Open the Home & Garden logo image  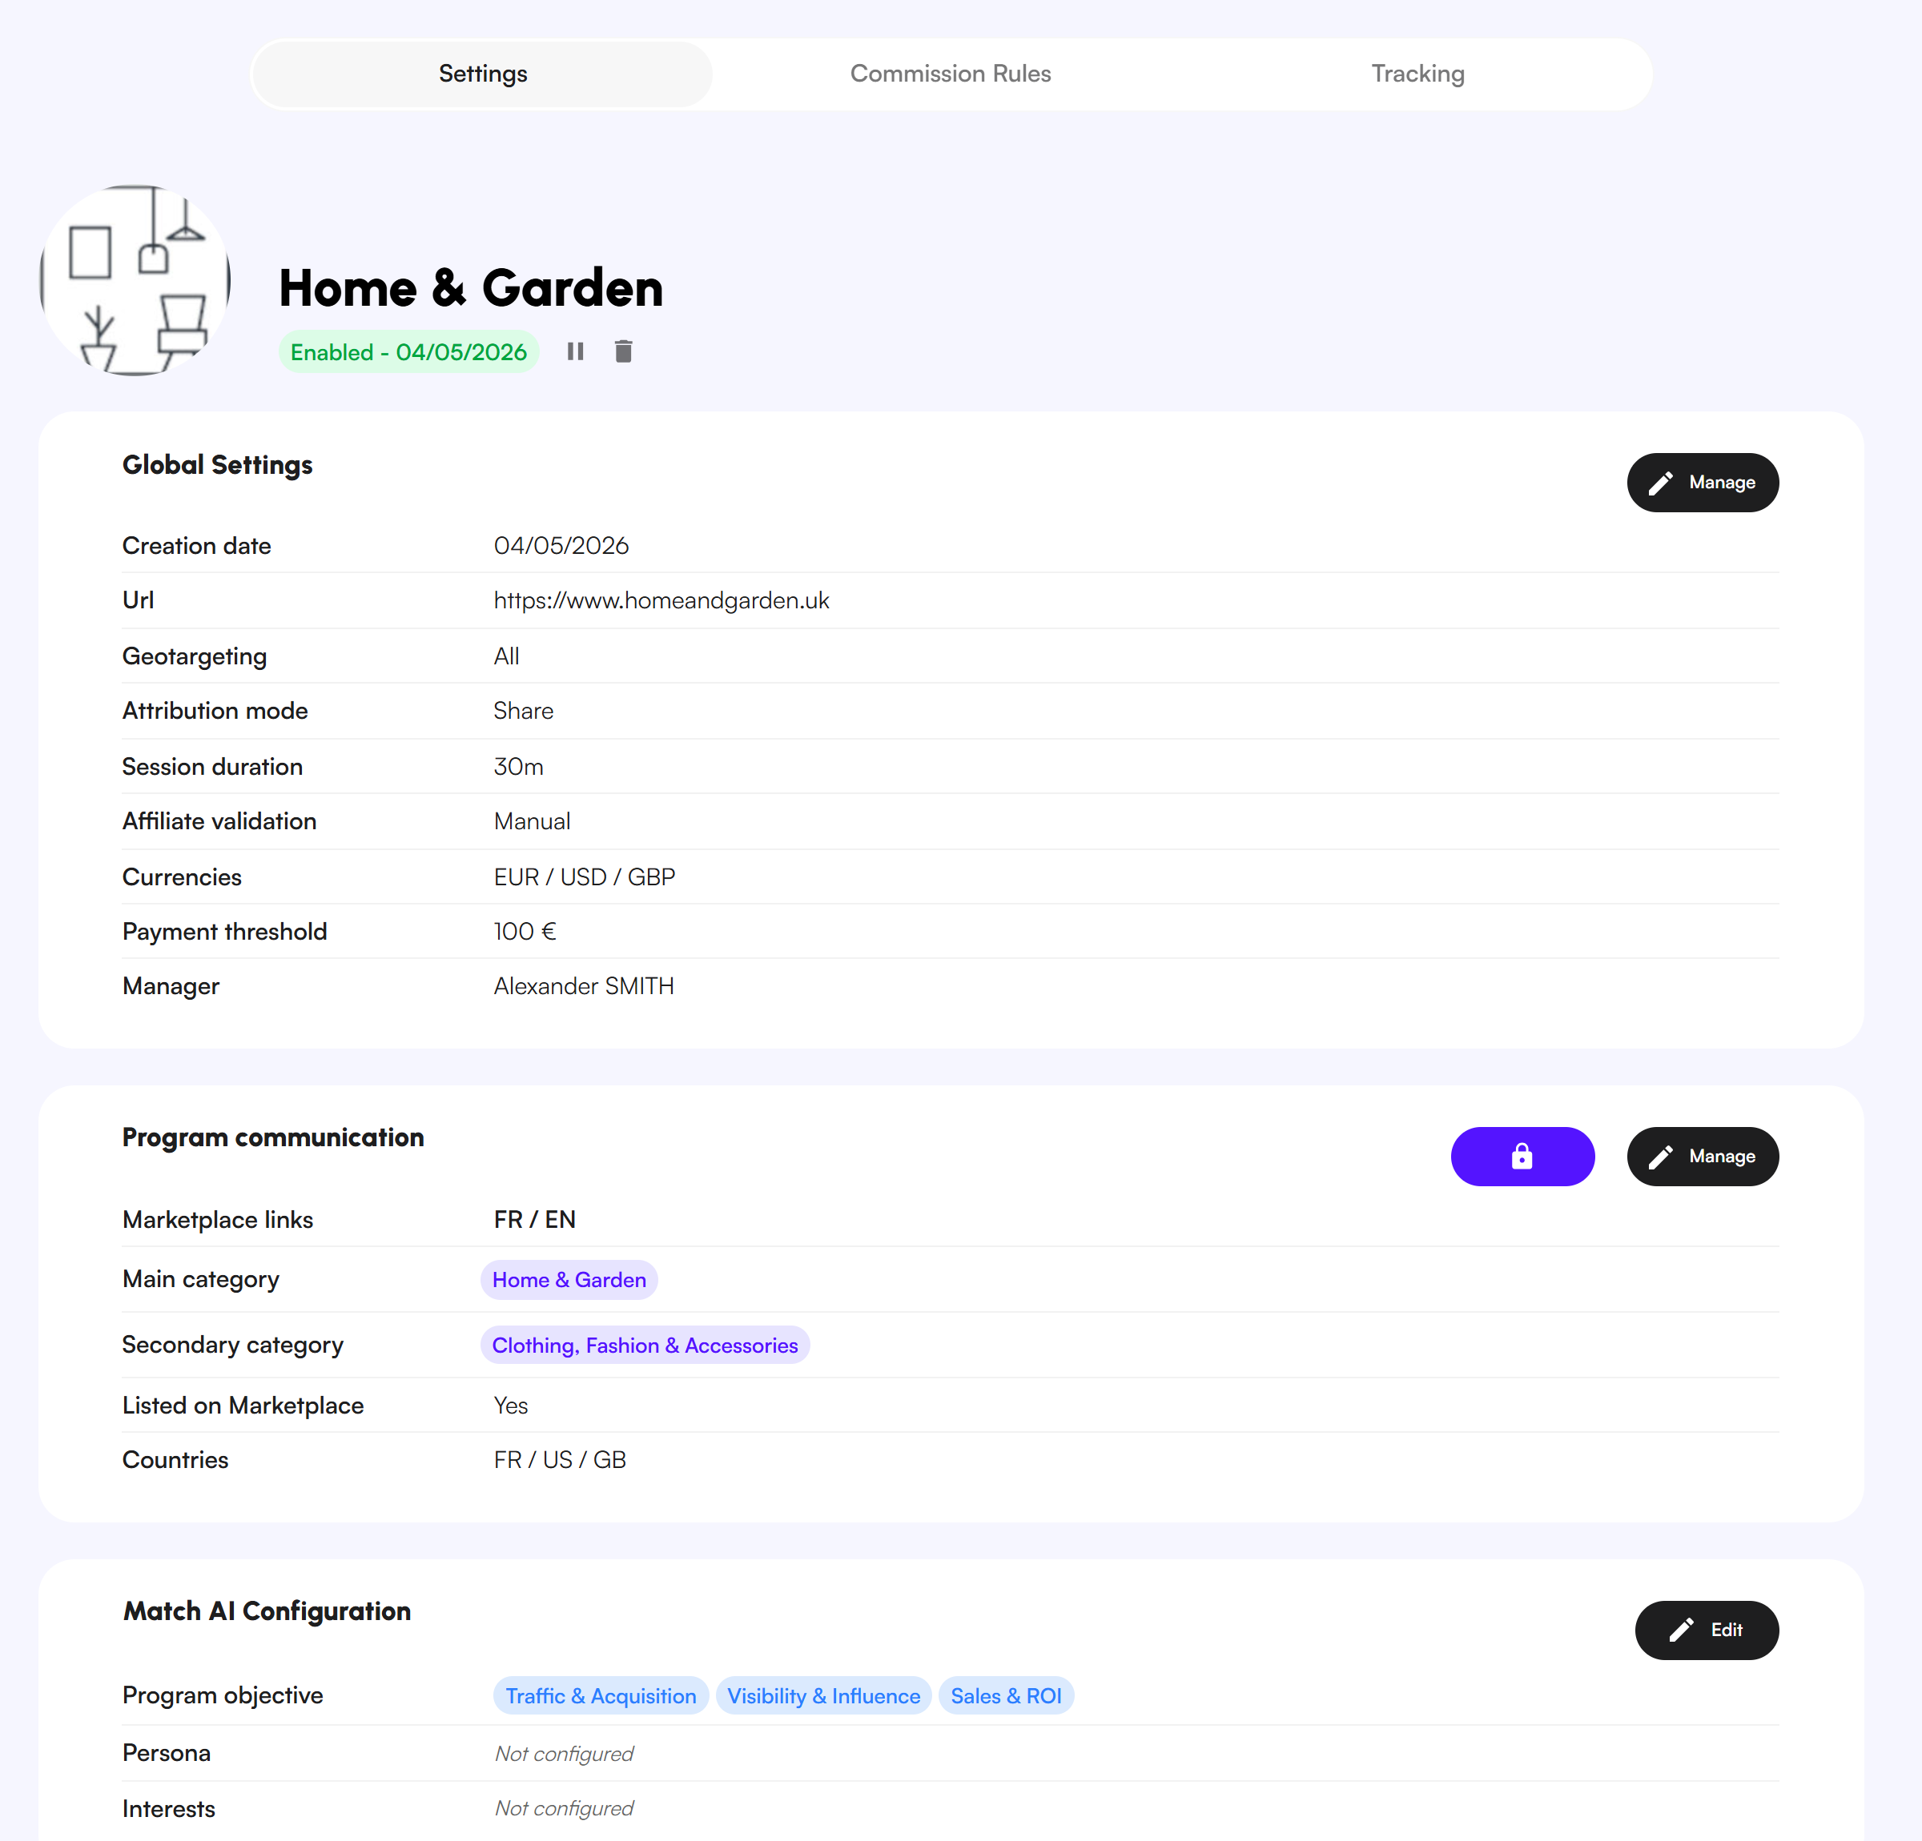(135, 280)
